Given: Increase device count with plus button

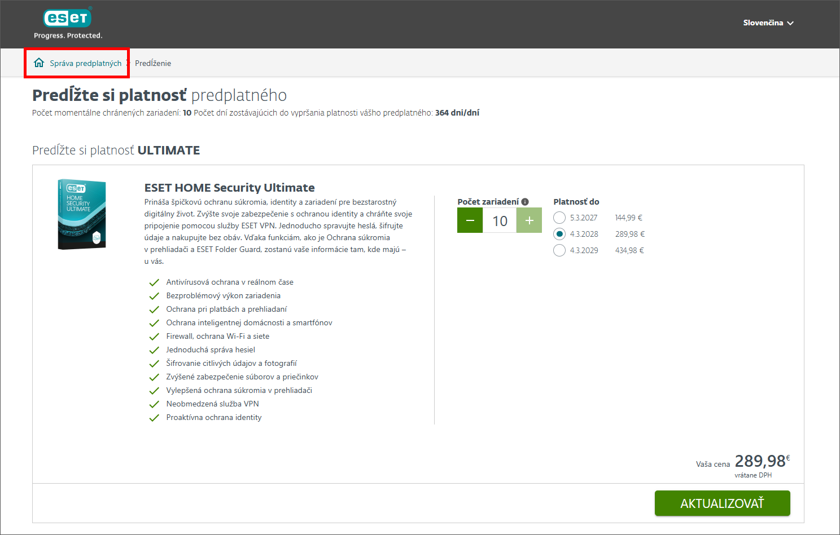Looking at the screenshot, I should pyautogui.click(x=529, y=220).
